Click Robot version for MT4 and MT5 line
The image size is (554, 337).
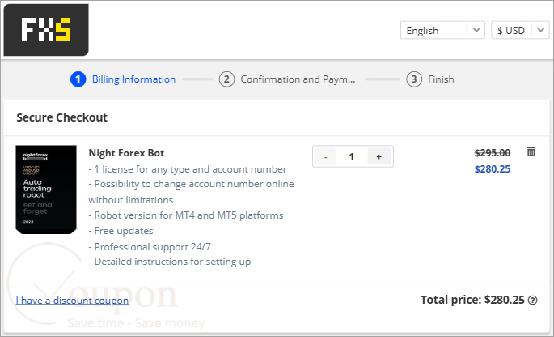pyautogui.click(x=186, y=215)
